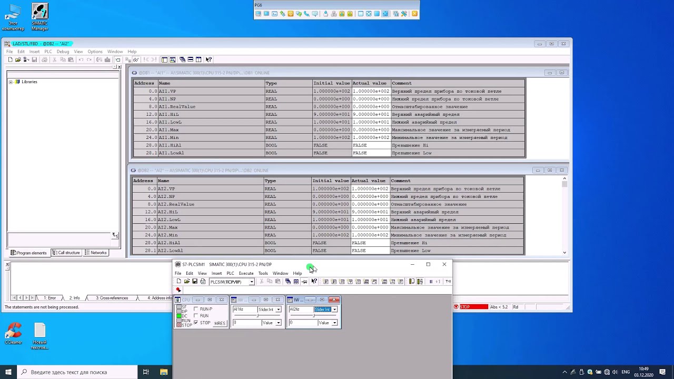Open Tools menu in S7-PLCSIM

[263, 273]
